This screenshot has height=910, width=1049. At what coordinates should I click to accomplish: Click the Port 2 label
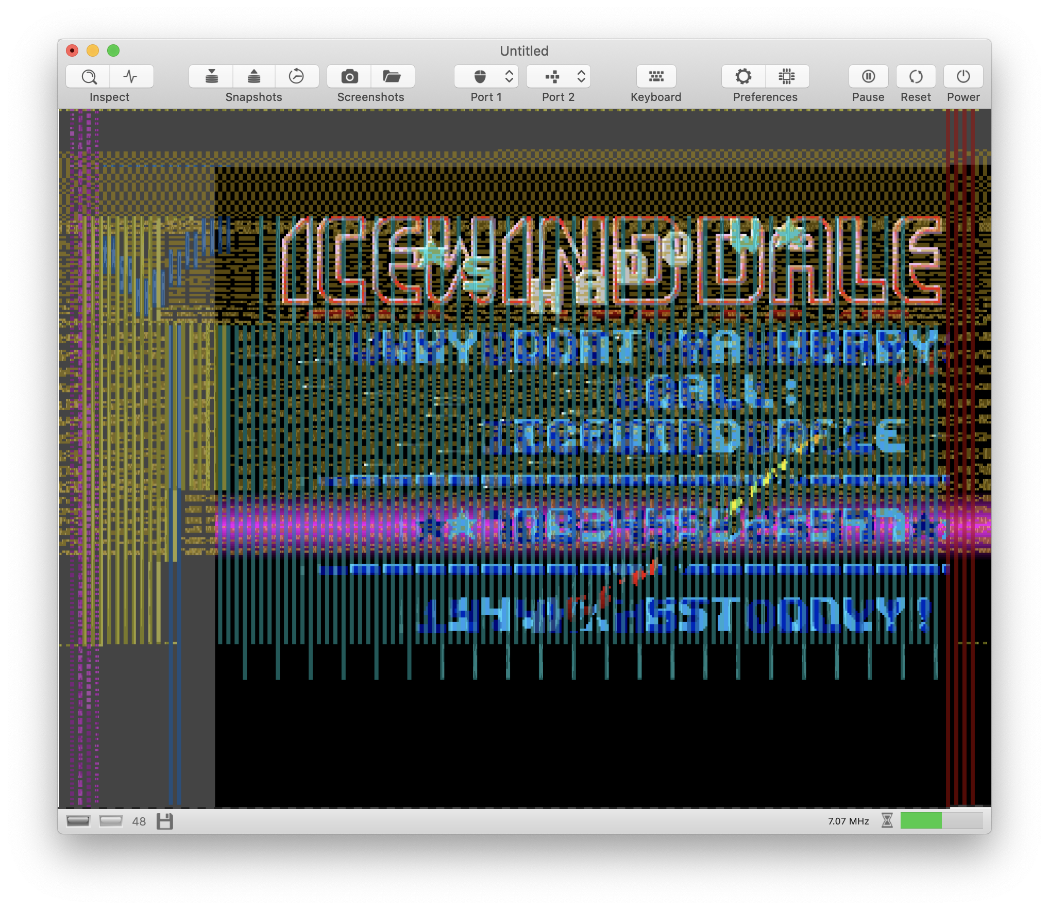(559, 97)
